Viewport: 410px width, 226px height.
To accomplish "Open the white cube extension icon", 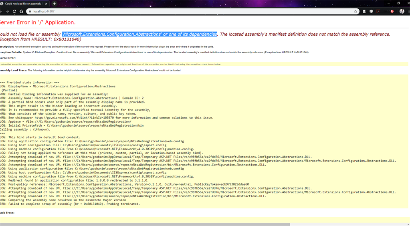I will coord(371,12).
